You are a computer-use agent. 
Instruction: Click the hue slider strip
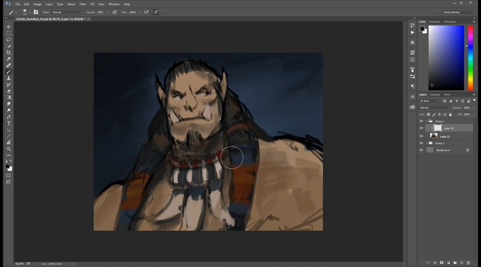(x=471, y=58)
